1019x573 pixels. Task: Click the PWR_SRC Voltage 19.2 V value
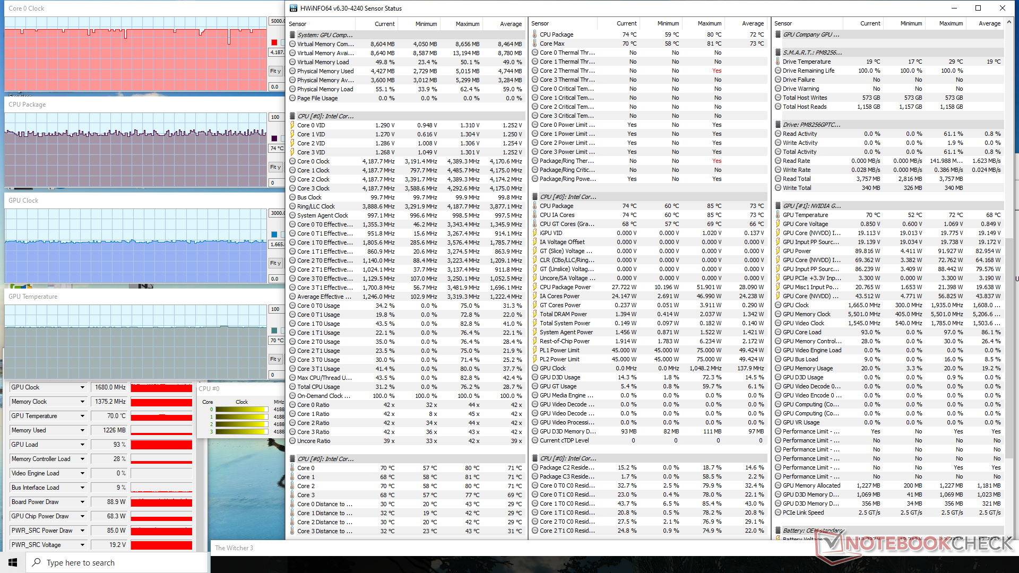109,545
